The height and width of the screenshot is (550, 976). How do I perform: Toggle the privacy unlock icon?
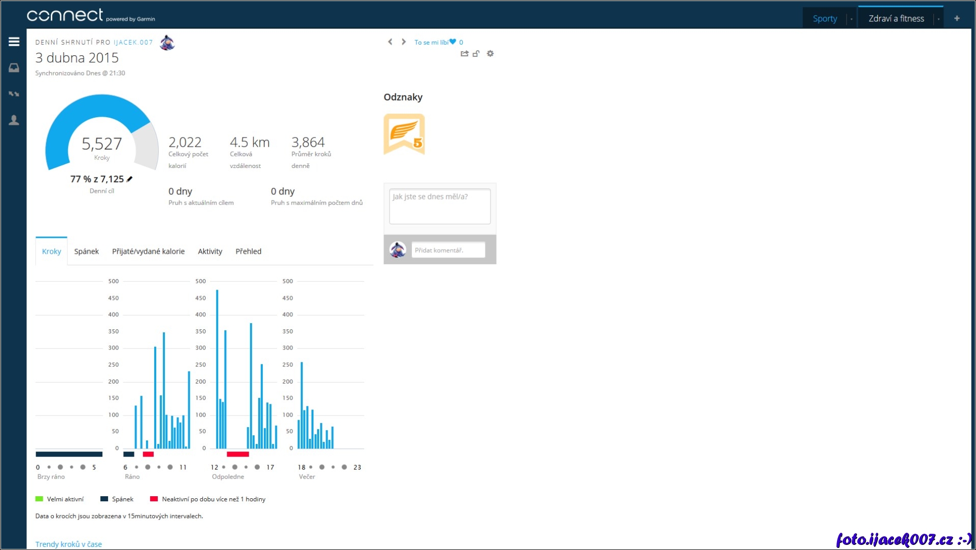[x=476, y=53]
